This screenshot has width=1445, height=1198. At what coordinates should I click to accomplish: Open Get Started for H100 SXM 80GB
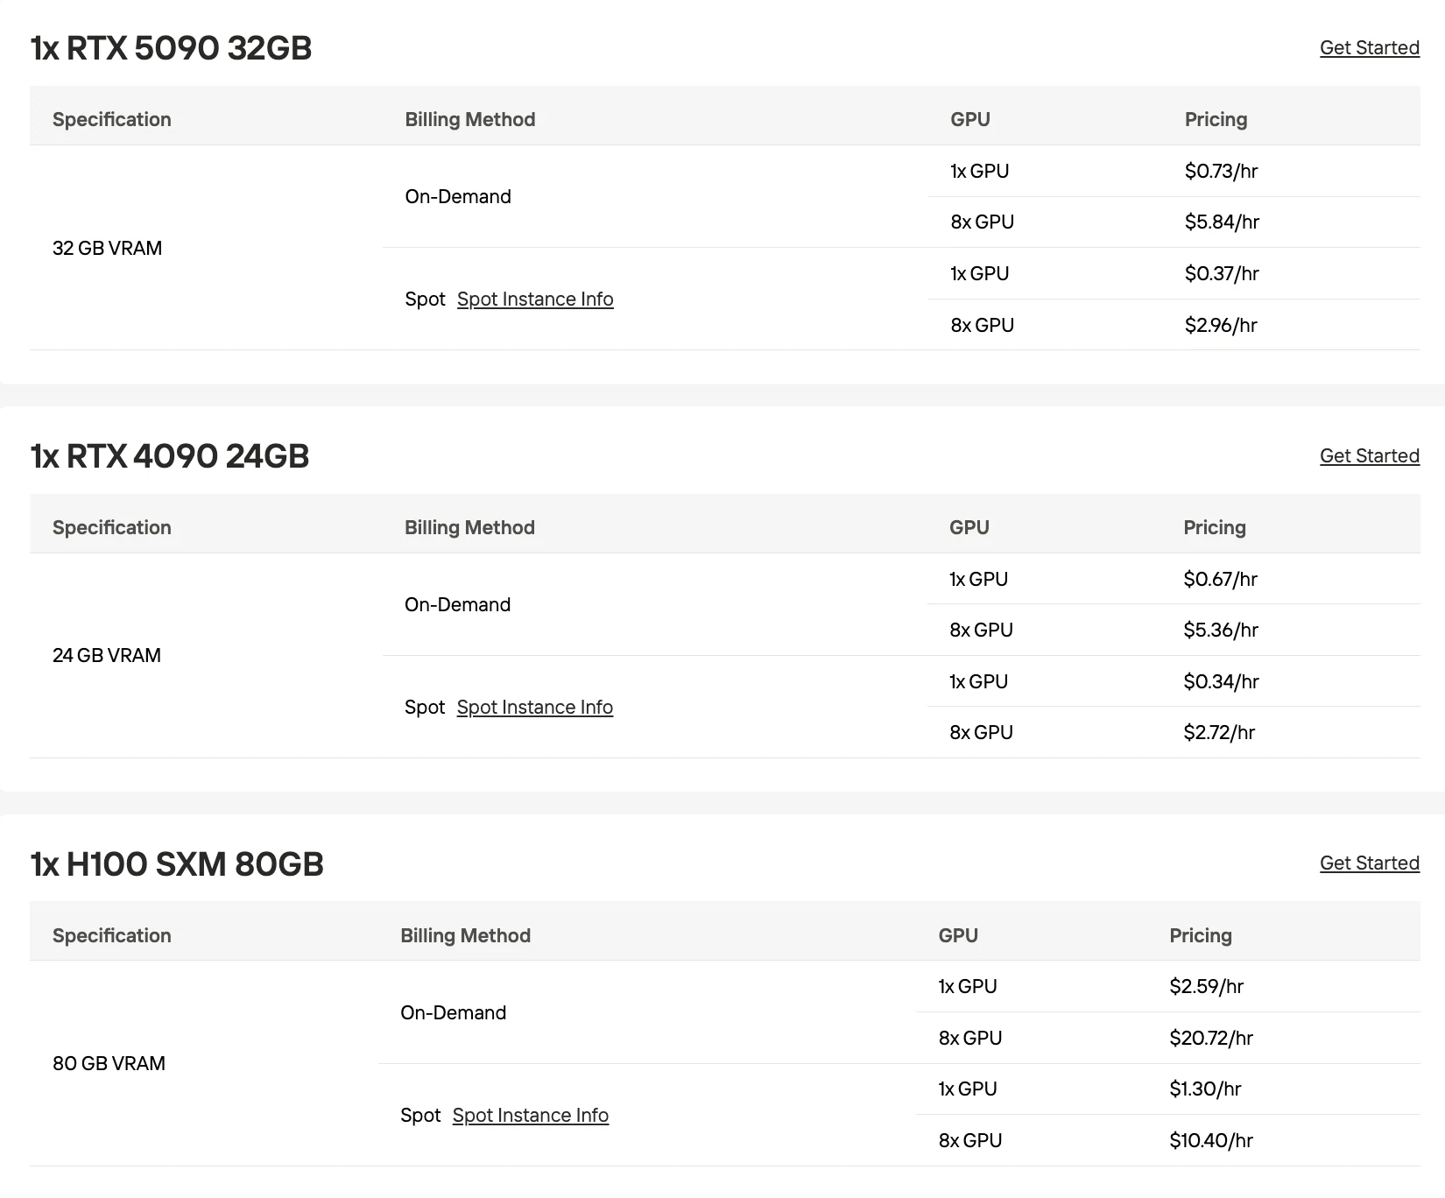[x=1369, y=863]
